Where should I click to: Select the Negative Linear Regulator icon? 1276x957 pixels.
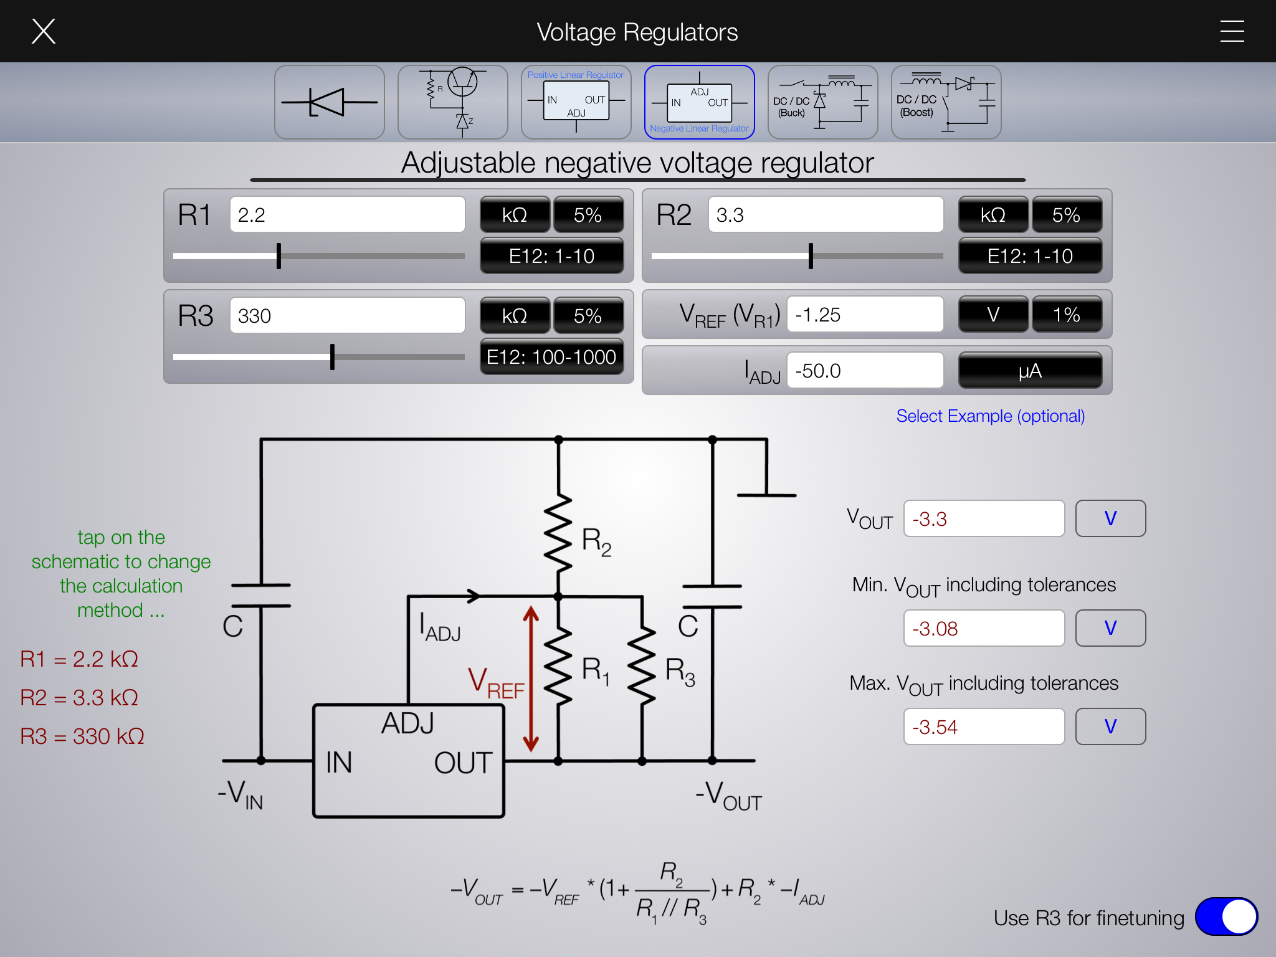coord(699,102)
